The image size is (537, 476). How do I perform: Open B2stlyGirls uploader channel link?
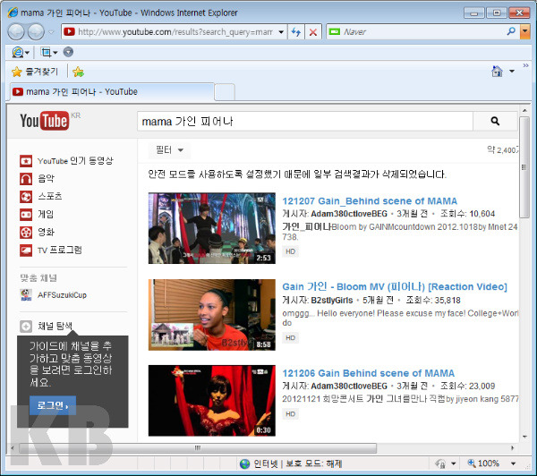point(332,301)
